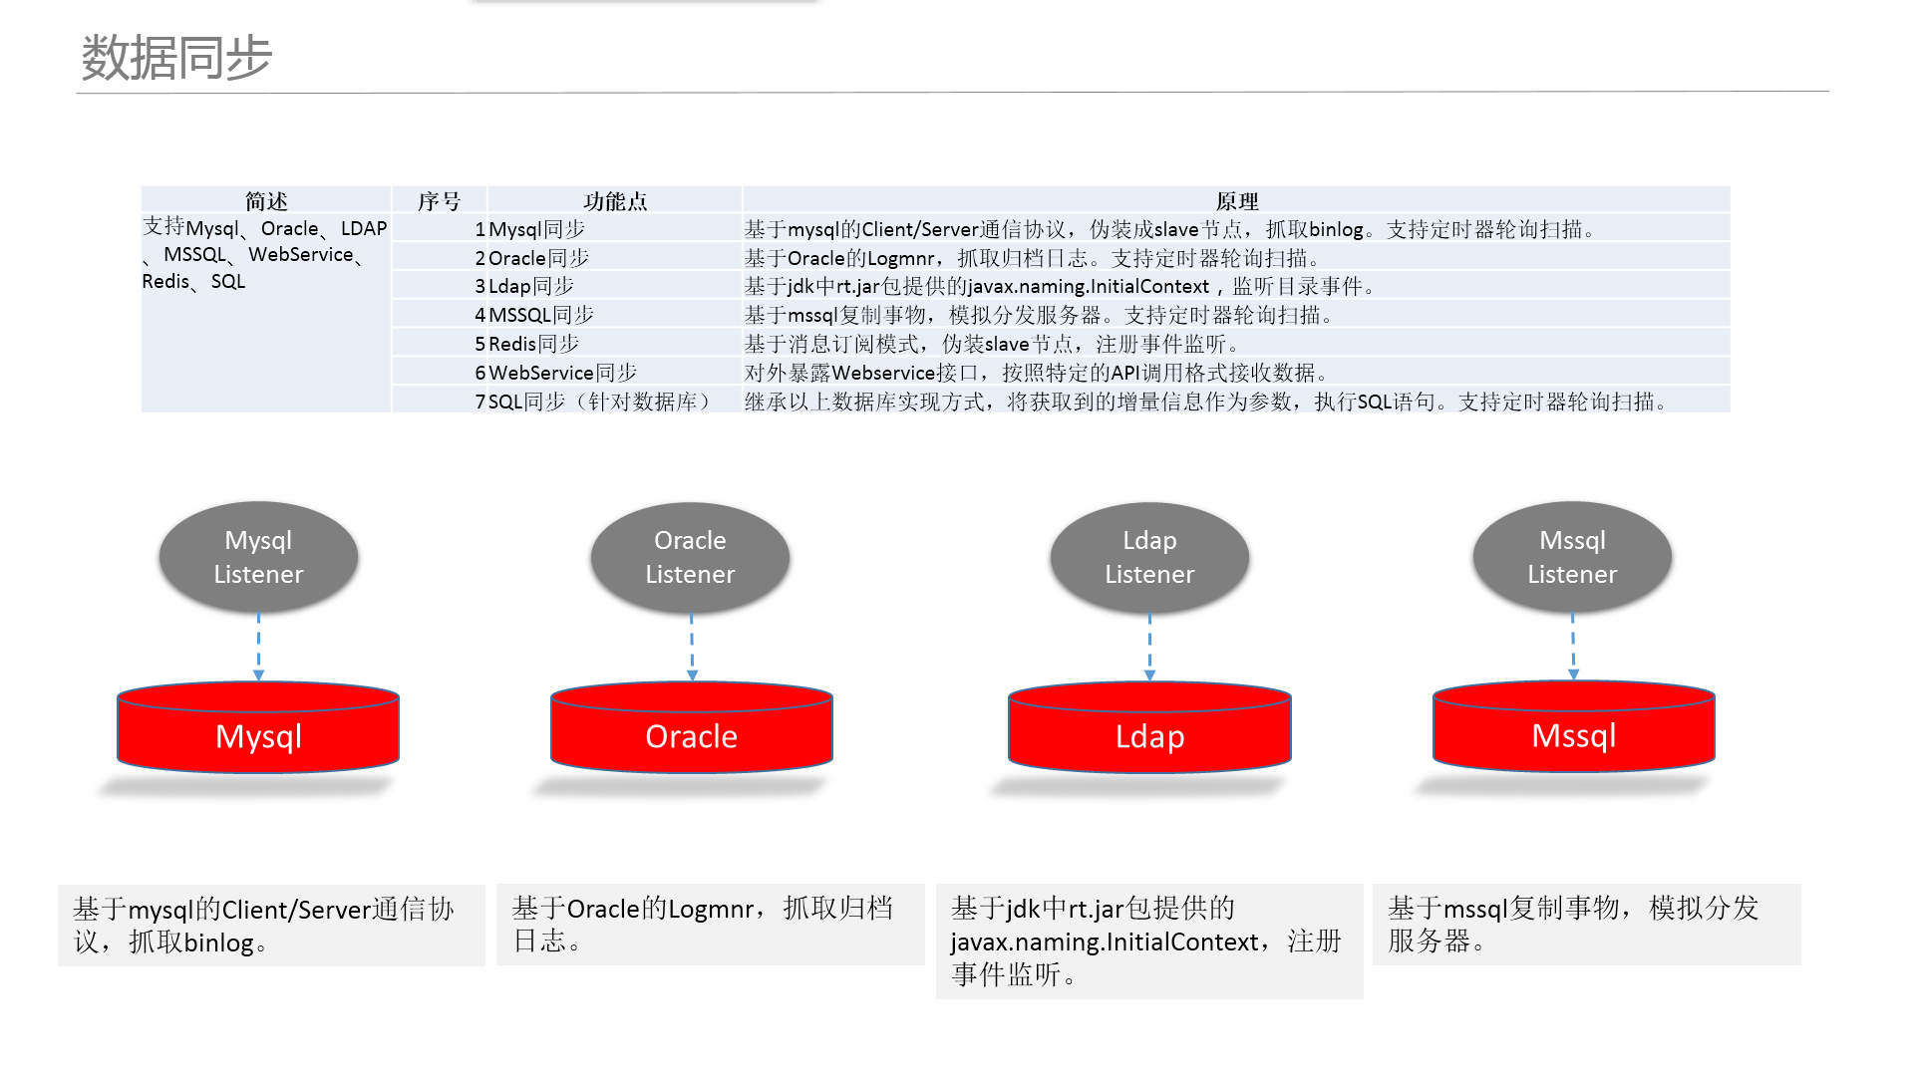
Task: Click the dashed arrow below Mysql Listener
Action: pyautogui.click(x=258, y=648)
